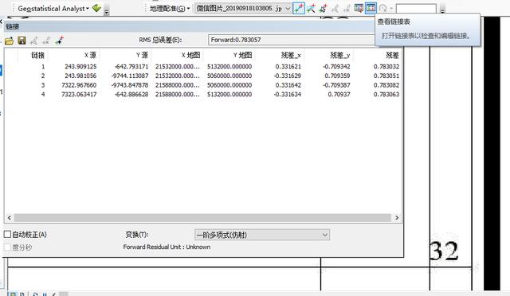Enable the 自动校正(A) checkbox

[7, 234]
